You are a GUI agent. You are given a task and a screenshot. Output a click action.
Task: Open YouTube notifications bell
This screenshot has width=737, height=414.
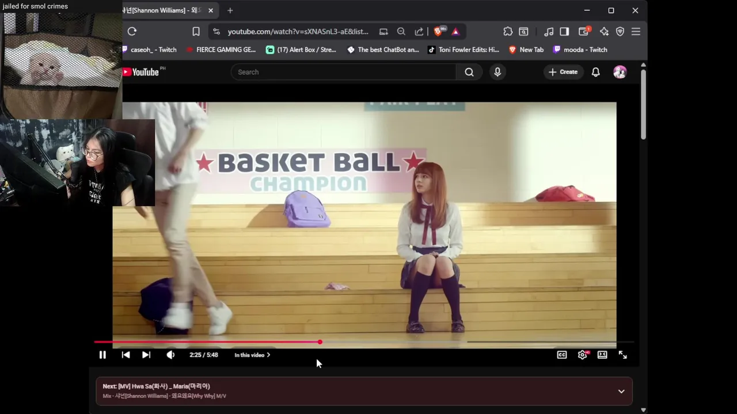pyautogui.click(x=596, y=72)
